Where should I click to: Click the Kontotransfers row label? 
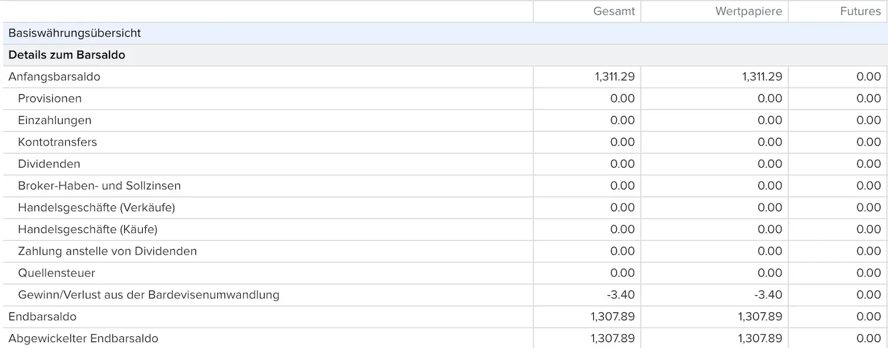click(x=57, y=142)
